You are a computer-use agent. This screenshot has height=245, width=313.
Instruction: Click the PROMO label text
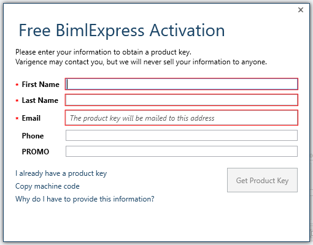point(36,152)
